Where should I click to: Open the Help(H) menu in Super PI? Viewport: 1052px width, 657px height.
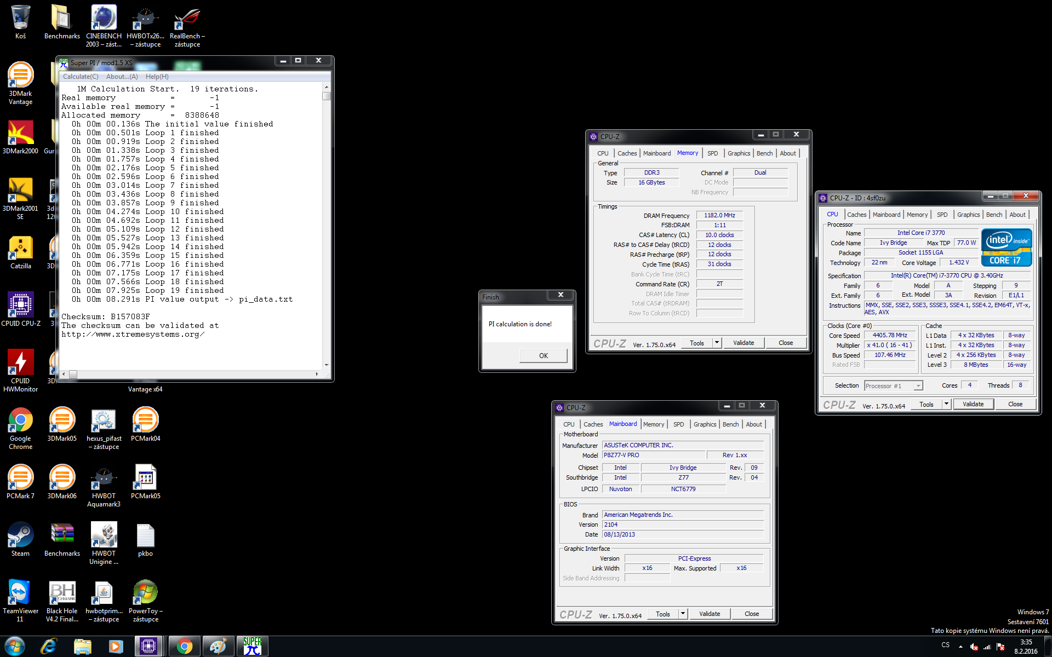(157, 77)
